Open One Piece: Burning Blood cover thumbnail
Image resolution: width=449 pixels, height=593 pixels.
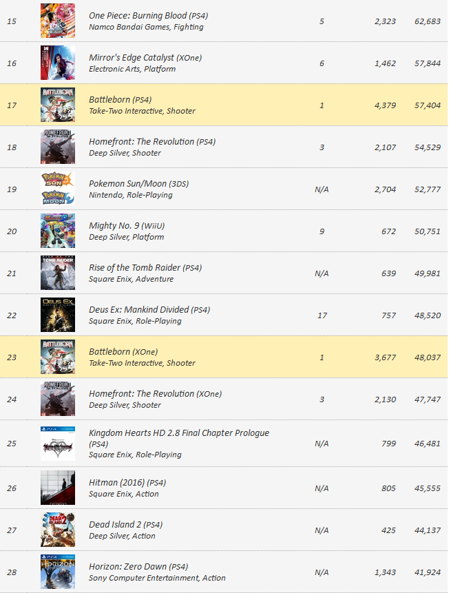58,21
